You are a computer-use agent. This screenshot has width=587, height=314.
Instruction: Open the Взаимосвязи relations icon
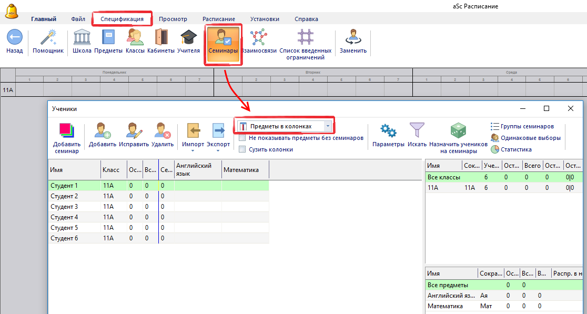tap(258, 38)
